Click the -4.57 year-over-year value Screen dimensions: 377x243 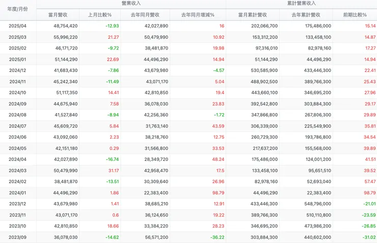[219, 70]
